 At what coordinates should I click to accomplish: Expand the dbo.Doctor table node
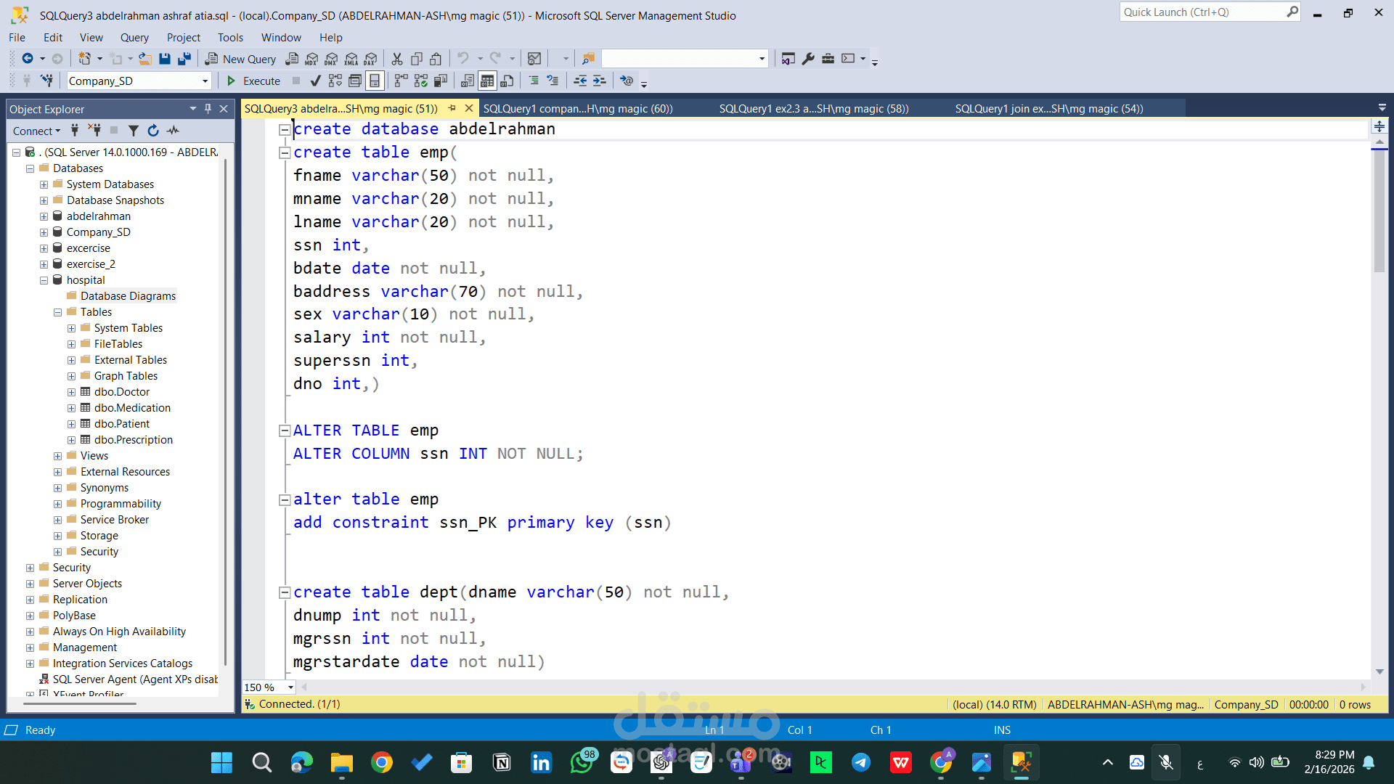coord(71,392)
